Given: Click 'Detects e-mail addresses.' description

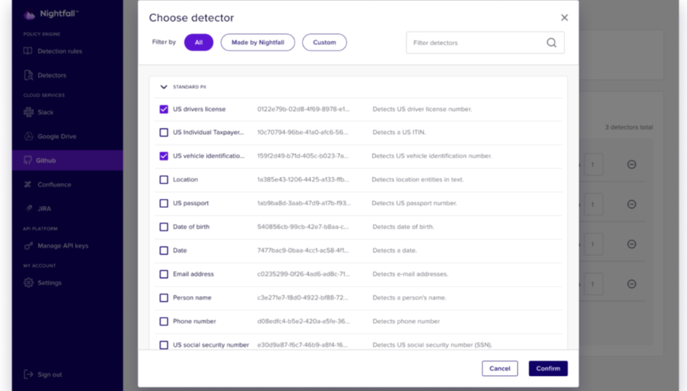Looking at the screenshot, I should (410, 274).
